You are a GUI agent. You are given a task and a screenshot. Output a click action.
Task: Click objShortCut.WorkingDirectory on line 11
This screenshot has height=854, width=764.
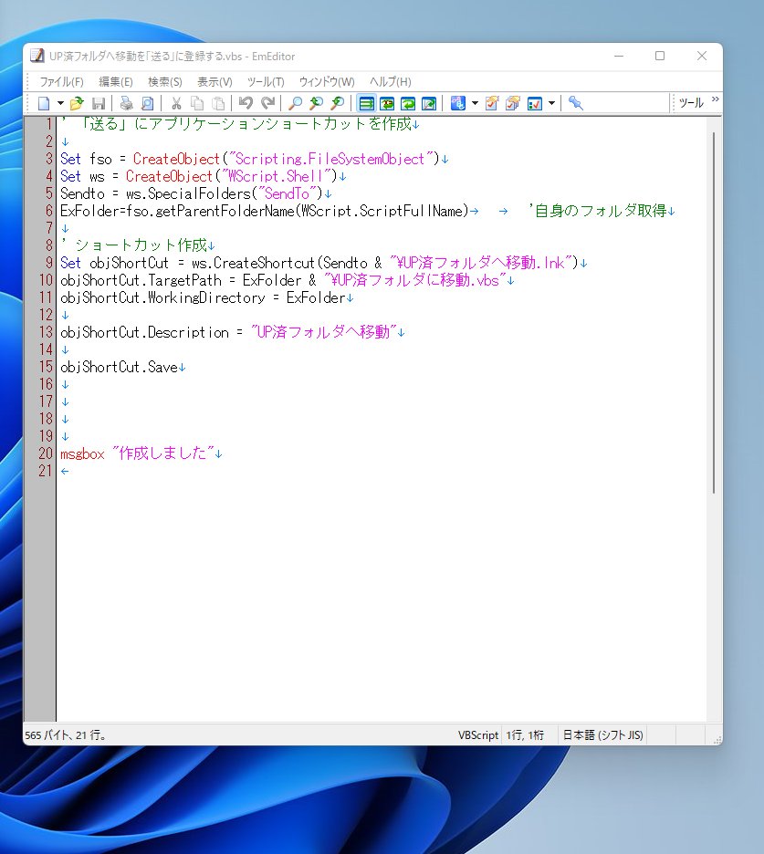tap(163, 297)
